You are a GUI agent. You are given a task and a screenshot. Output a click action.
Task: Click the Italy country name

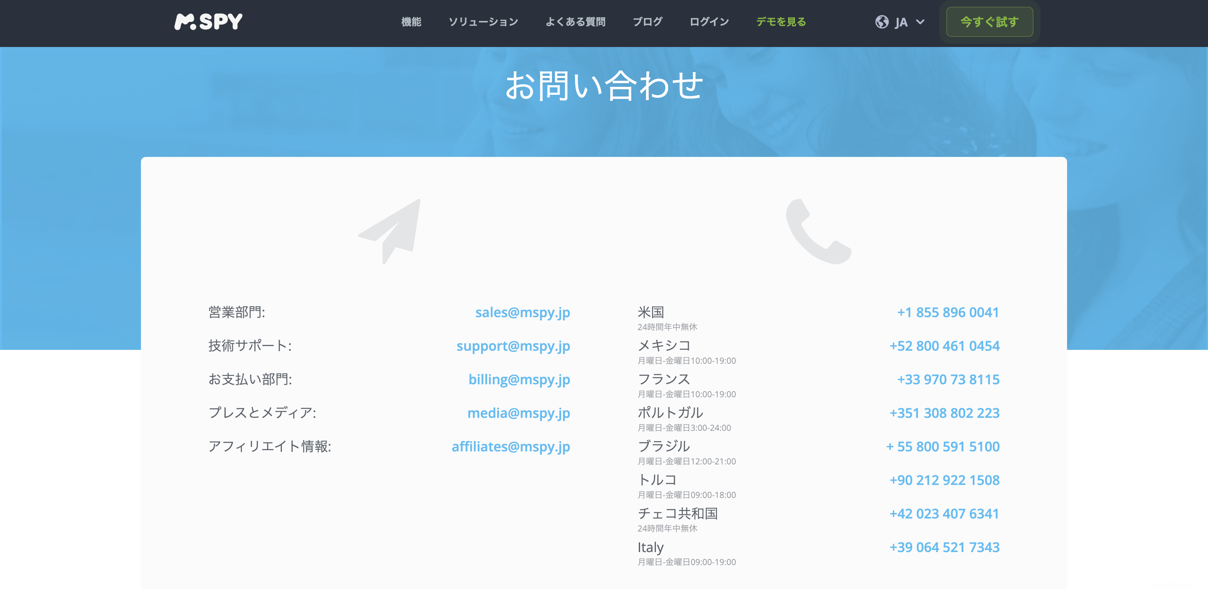point(651,547)
